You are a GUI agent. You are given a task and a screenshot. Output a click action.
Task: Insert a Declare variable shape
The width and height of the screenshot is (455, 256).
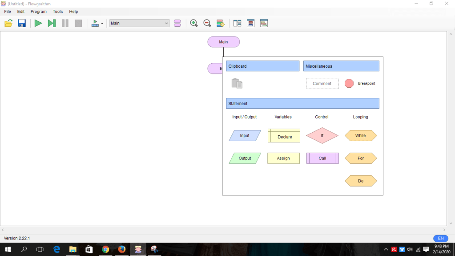tap(284, 136)
